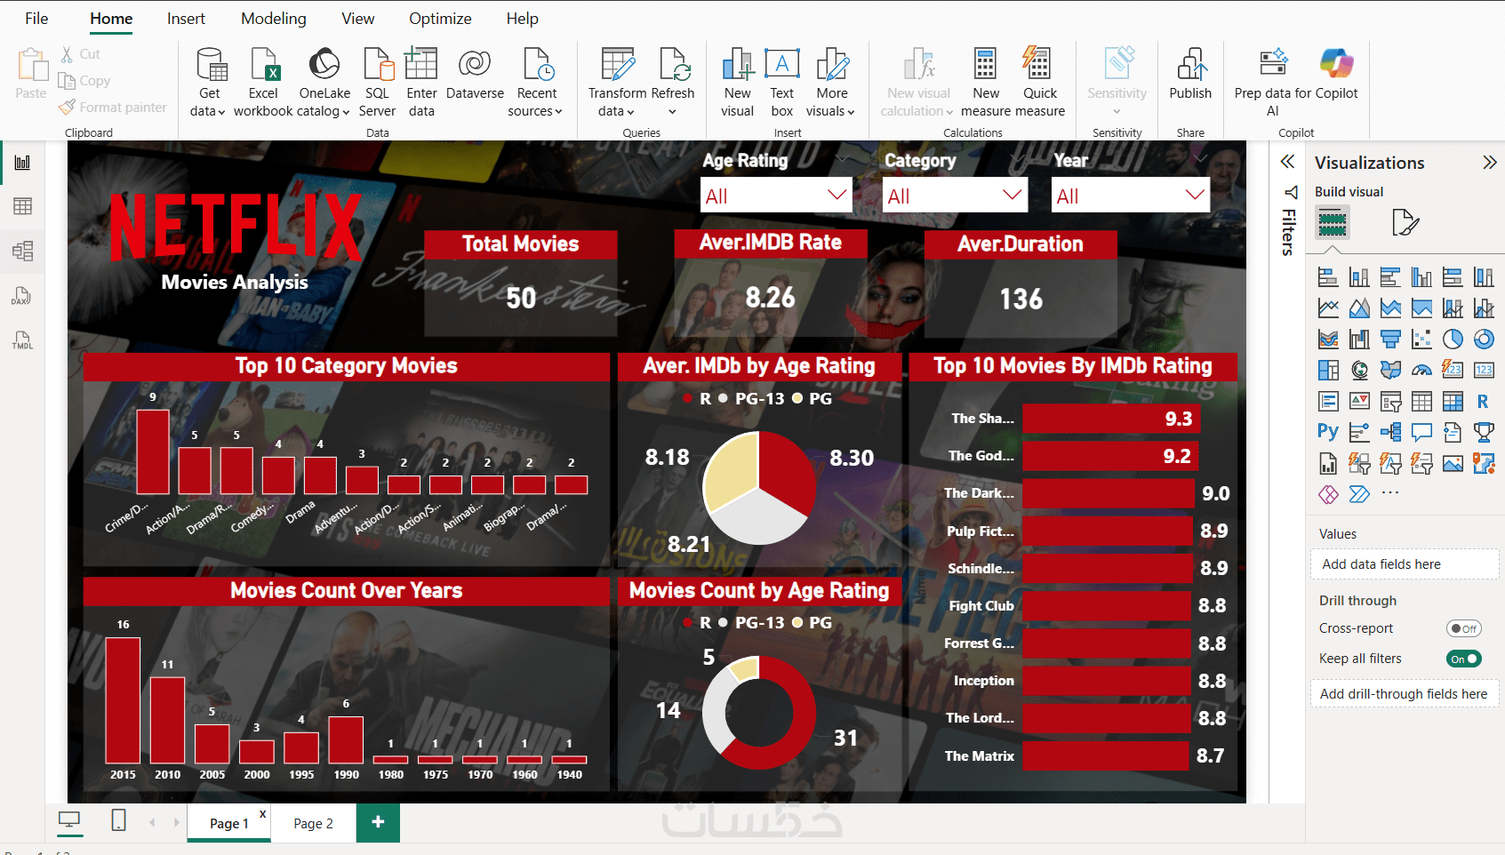Choose the Pie chart visual
Image resolution: width=1505 pixels, height=855 pixels.
pos(1453,340)
